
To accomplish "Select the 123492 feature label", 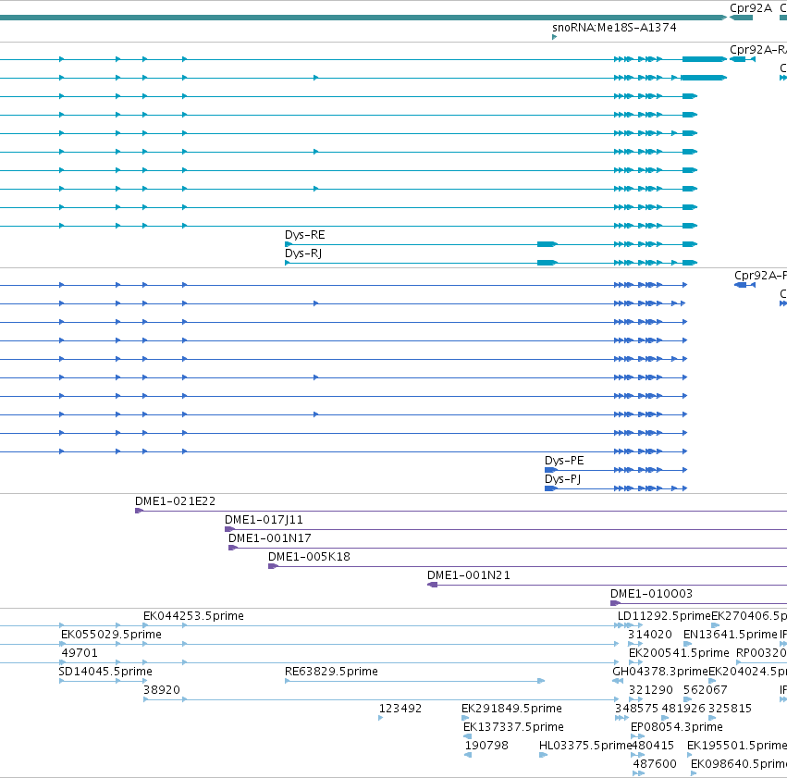I will click(400, 709).
